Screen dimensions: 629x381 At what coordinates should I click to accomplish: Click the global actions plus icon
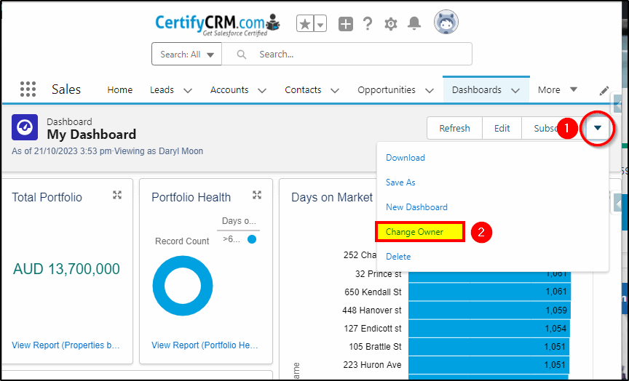(346, 24)
